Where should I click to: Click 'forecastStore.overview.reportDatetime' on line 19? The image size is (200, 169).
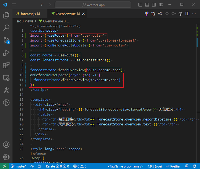click(x=134, y=119)
